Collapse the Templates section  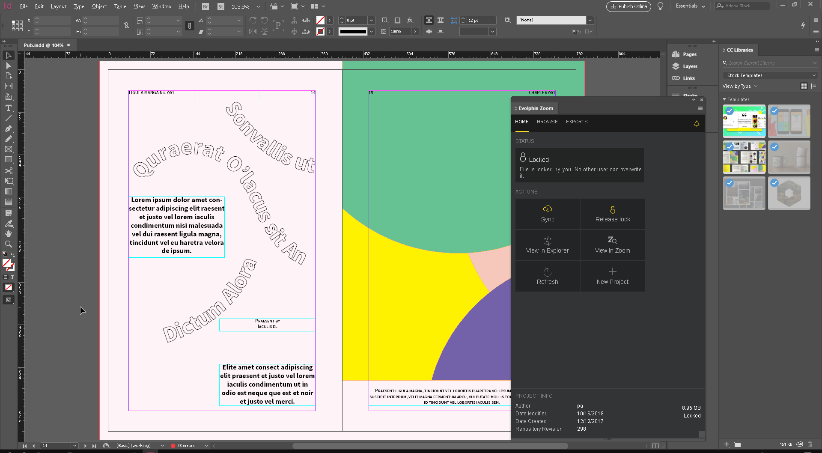pos(724,99)
